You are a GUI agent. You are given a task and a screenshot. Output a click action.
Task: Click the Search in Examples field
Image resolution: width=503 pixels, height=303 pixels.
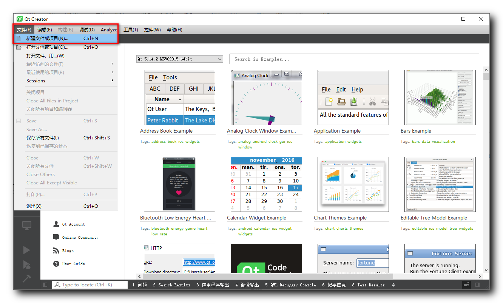[x=354, y=59]
